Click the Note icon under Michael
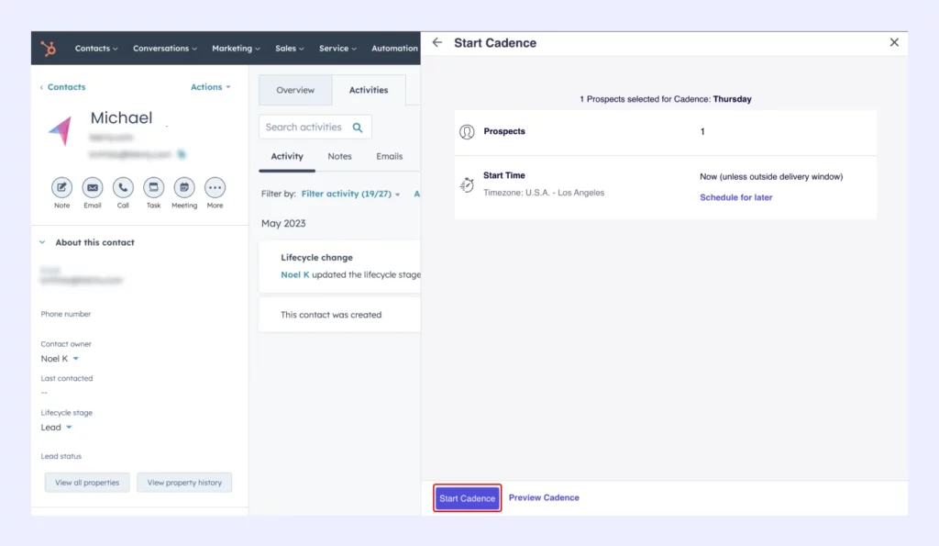 [x=61, y=188]
